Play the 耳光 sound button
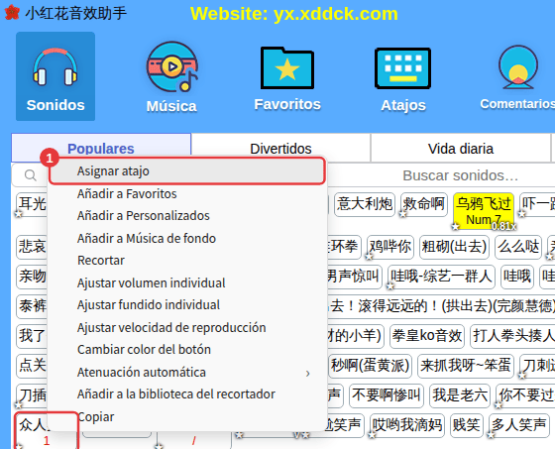Screen dimensions: 555x449 click(x=32, y=204)
